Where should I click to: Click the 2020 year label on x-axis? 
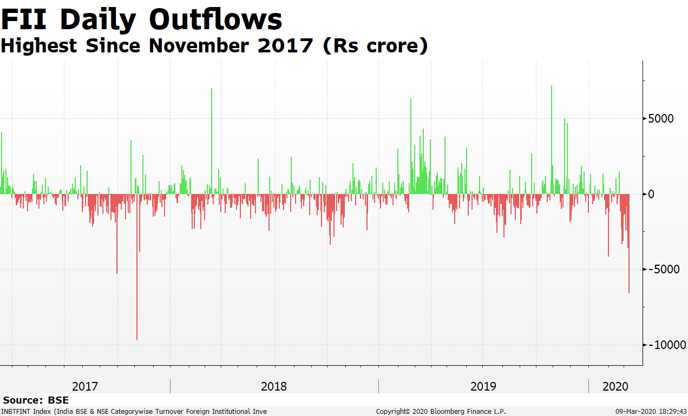[615, 386]
